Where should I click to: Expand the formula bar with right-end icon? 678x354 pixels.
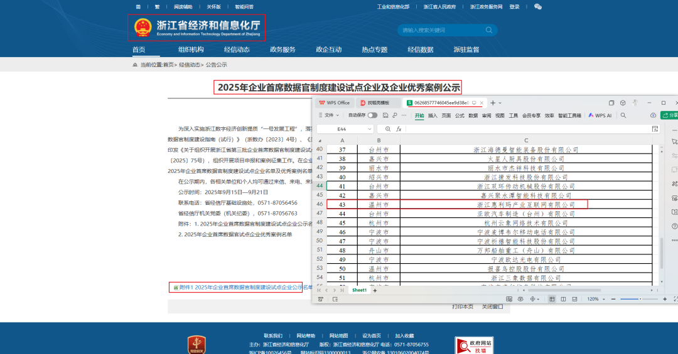[x=655, y=129]
